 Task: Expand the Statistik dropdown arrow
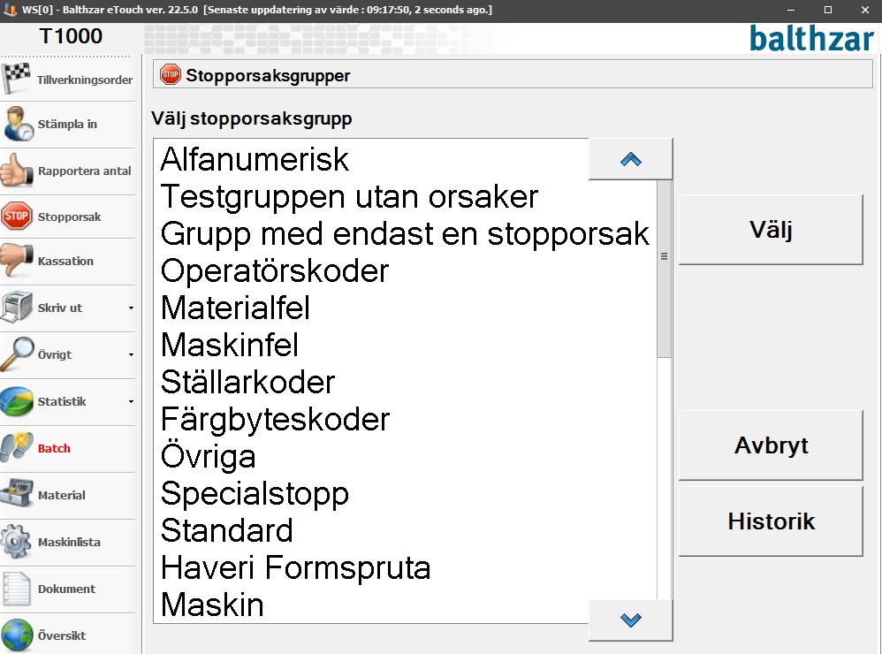pos(131,401)
